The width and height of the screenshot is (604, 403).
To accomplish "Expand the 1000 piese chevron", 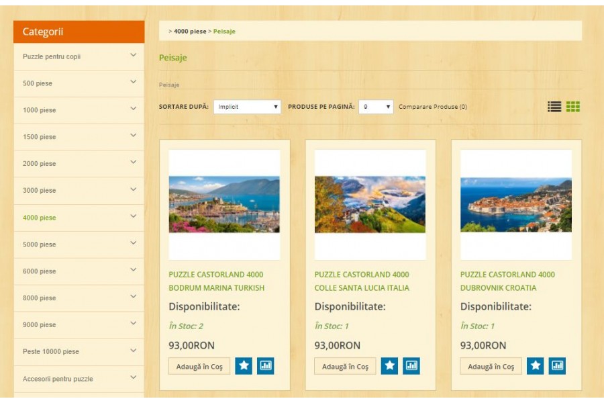I will (x=134, y=109).
